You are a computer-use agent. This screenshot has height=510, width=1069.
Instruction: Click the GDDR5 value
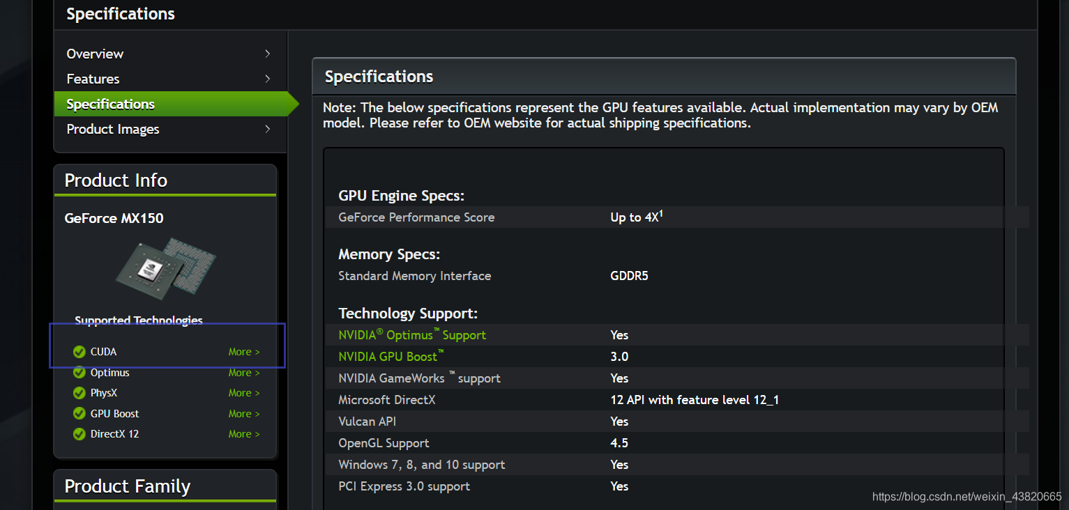[x=629, y=276]
